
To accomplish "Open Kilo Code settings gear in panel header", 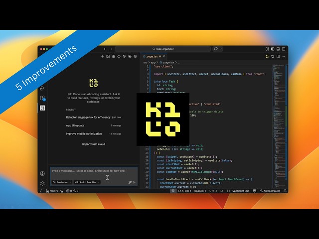I will pyautogui.click(x=135, y=56).
